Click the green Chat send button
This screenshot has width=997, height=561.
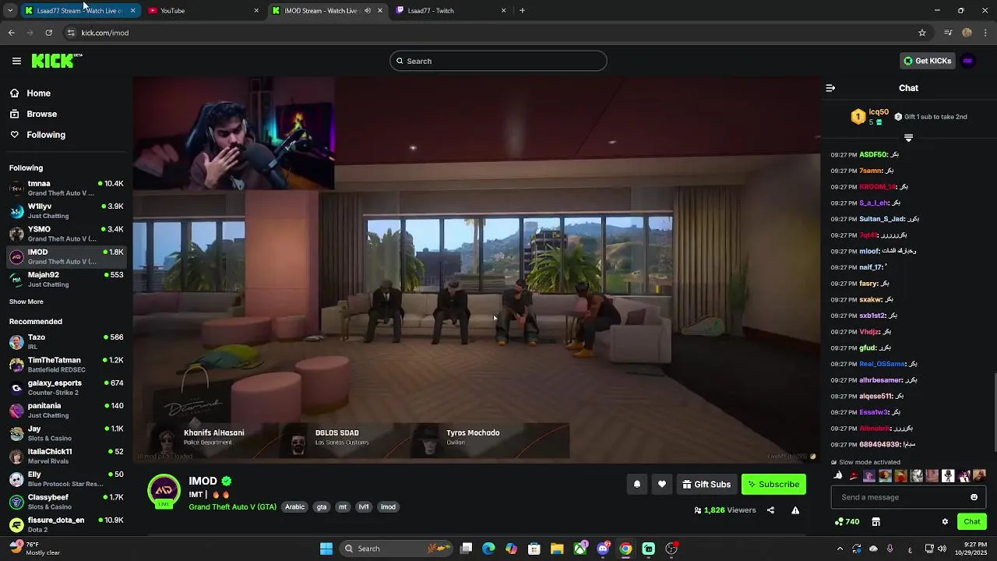click(972, 522)
